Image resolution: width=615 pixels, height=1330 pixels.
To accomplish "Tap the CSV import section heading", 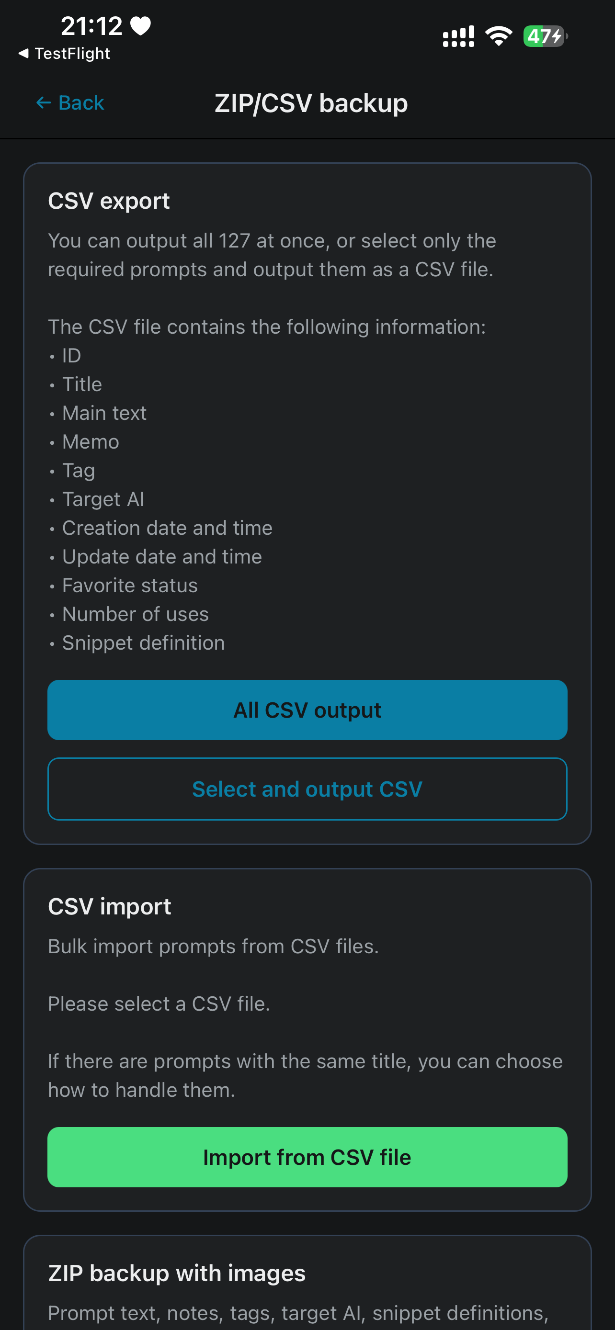I will pyautogui.click(x=110, y=907).
